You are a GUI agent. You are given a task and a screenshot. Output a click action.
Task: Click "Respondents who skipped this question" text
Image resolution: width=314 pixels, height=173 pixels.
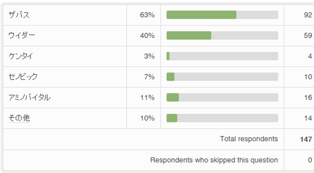(x=214, y=160)
